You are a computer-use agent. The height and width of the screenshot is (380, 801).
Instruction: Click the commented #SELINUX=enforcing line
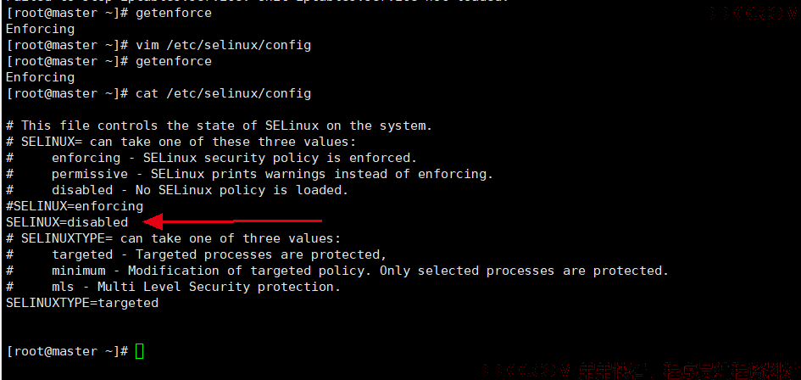(75, 206)
